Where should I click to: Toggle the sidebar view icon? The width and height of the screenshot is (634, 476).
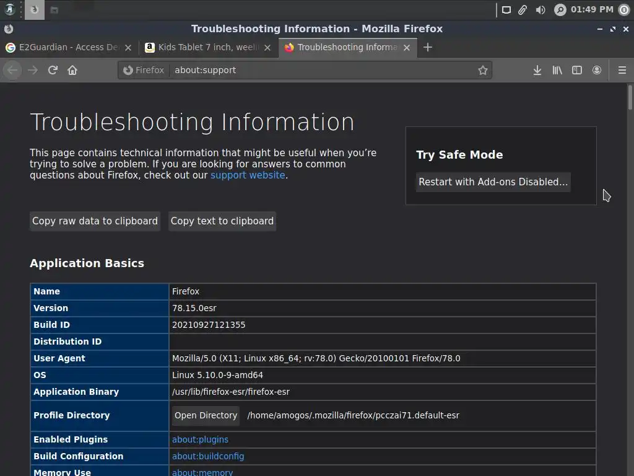coord(577,70)
